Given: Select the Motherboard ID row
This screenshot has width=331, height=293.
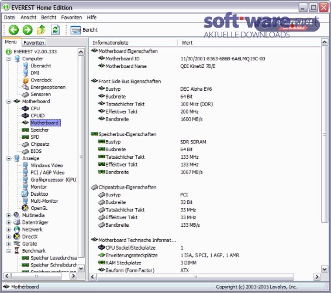Looking at the screenshot, I should [181, 59].
